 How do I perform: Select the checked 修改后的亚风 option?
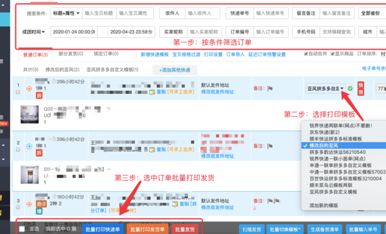[x=344, y=146]
